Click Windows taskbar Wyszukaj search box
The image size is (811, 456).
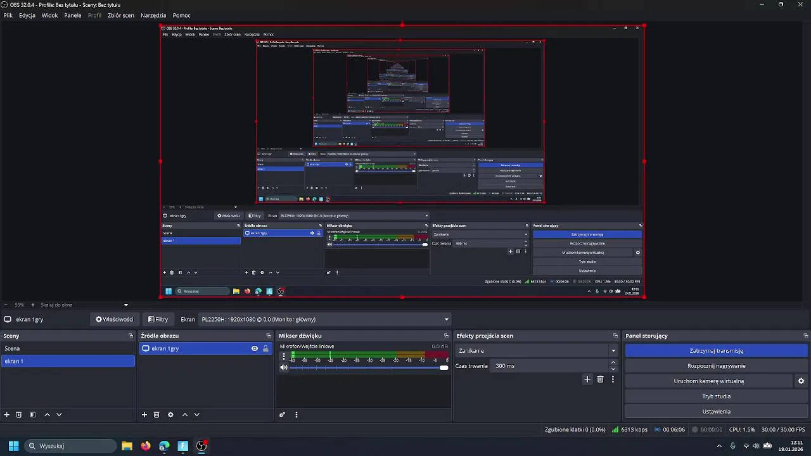click(x=70, y=446)
